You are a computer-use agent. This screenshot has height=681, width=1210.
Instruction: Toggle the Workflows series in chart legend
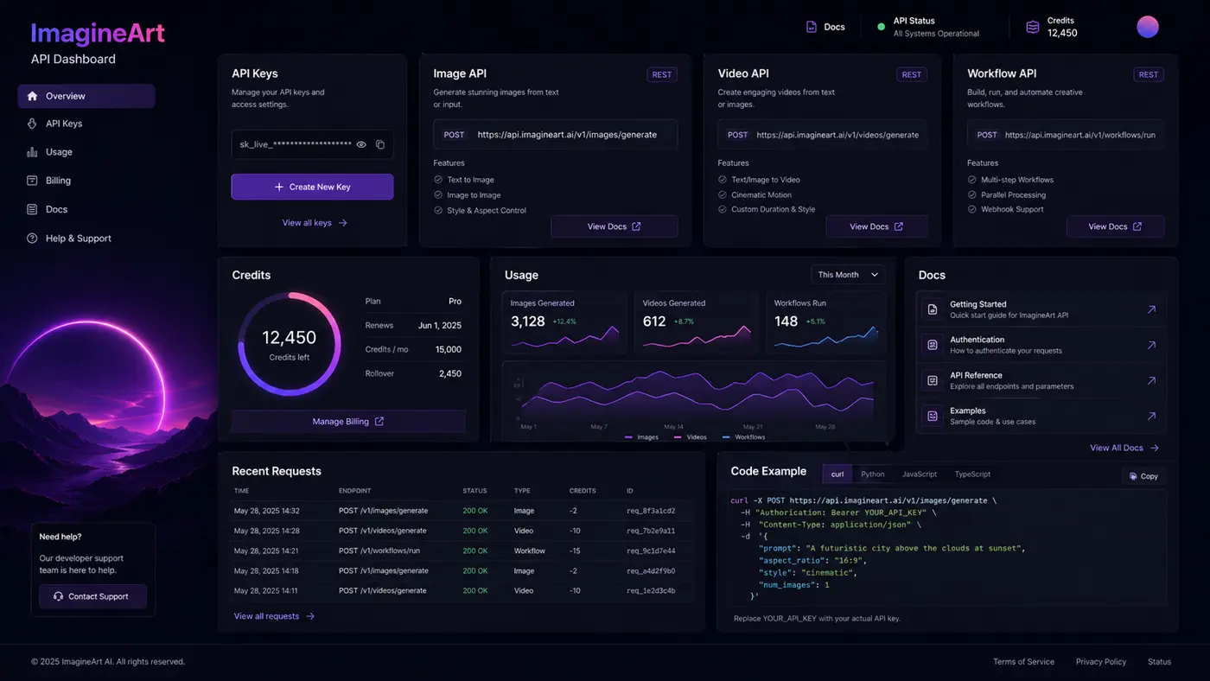point(743,437)
